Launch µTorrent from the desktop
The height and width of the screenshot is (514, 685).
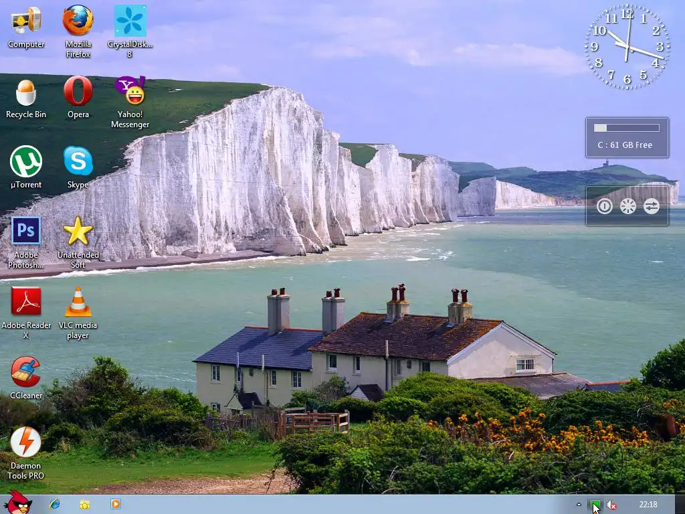(x=26, y=167)
